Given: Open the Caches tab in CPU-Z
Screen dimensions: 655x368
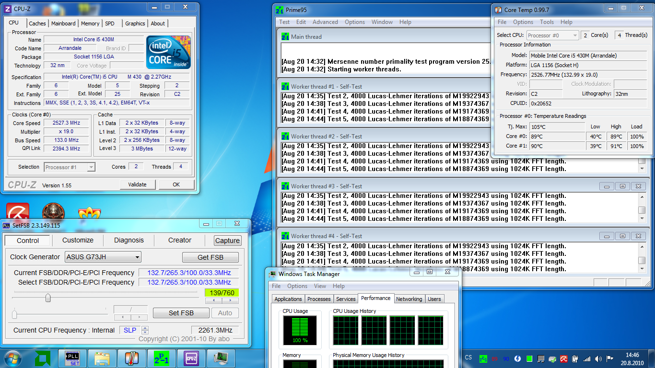Looking at the screenshot, I should (37, 23).
